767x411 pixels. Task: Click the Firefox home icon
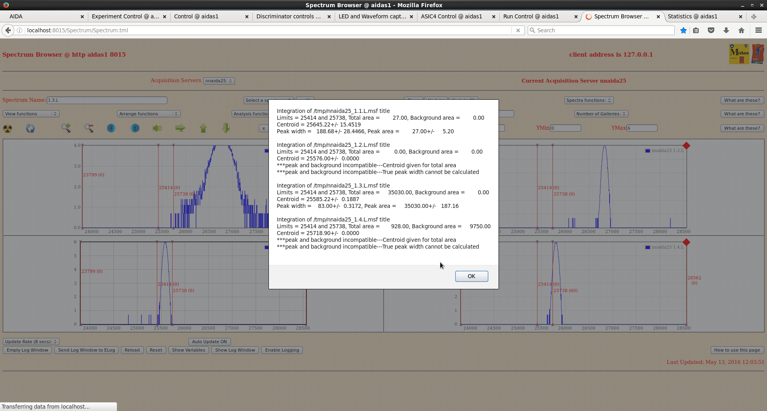click(x=741, y=30)
